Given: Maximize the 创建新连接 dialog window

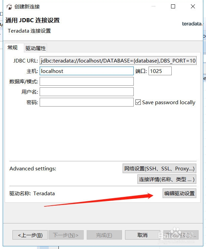Looking at the screenshot, I should click(173, 6).
